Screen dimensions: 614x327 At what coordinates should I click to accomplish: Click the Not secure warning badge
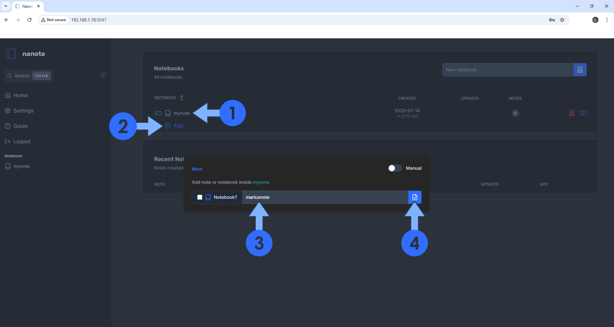click(x=53, y=20)
